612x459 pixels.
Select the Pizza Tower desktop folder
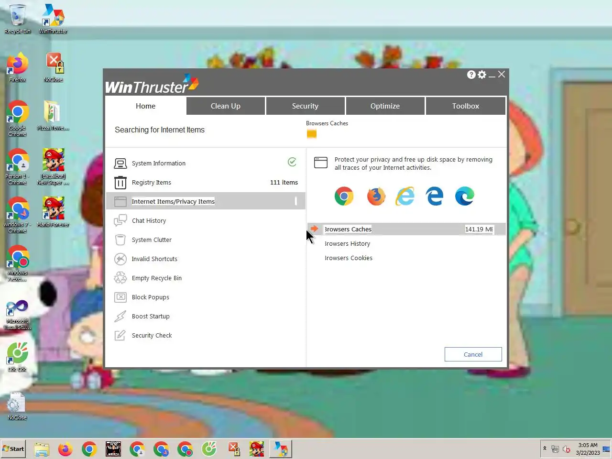coord(53,116)
